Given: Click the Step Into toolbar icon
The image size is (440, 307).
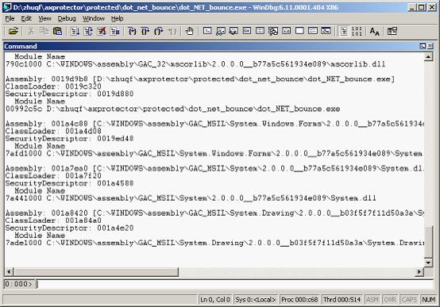Looking at the screenshot, I should coord(132,31).
